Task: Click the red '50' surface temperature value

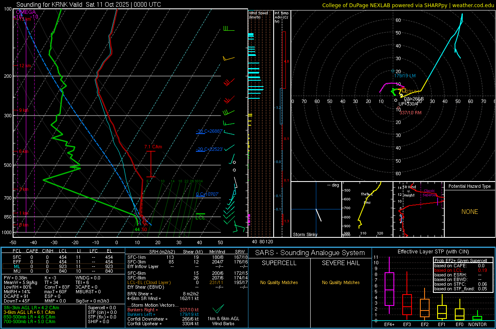Action: [144, 229]
